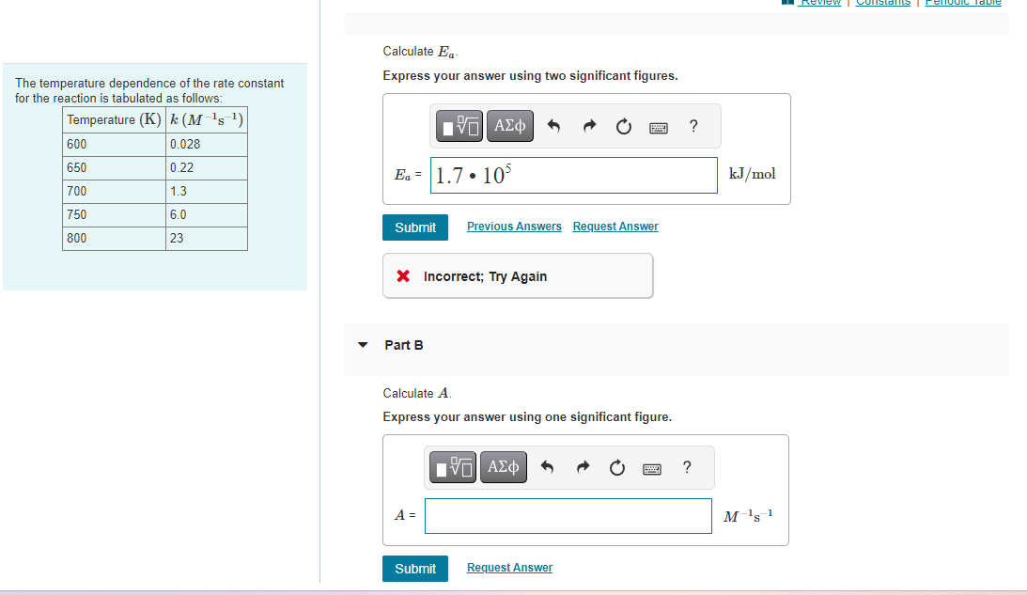Click the redo arrow in Part A toolbar
Image resolution: width=1027 pixels, height=595 pixels.
click(589, 126)
